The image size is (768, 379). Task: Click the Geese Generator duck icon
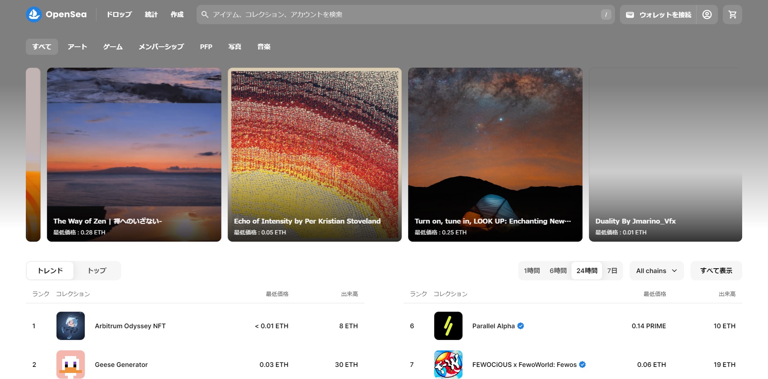[x=71, y=364]
